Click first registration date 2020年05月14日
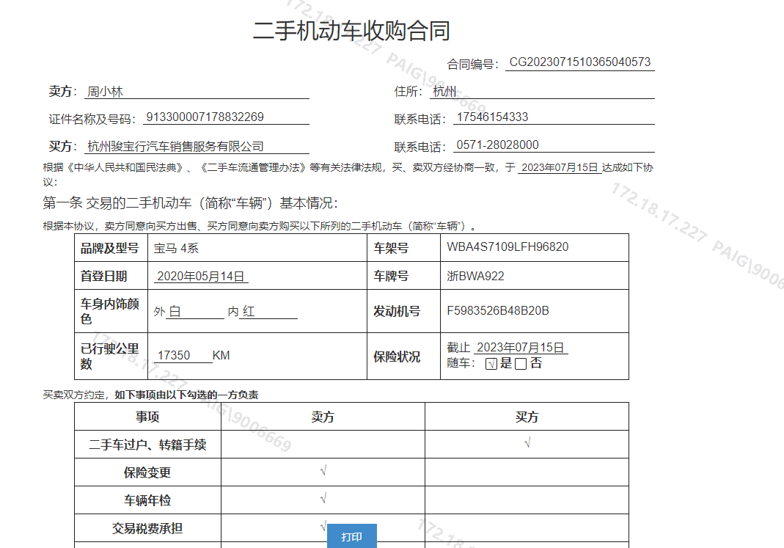 click(x=201, y=276)
